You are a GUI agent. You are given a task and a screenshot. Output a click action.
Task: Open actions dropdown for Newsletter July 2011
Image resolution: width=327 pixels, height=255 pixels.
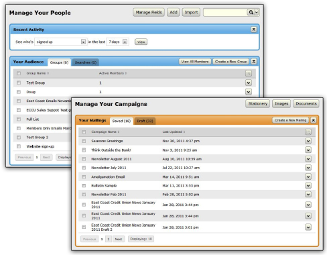pos(308,168)
